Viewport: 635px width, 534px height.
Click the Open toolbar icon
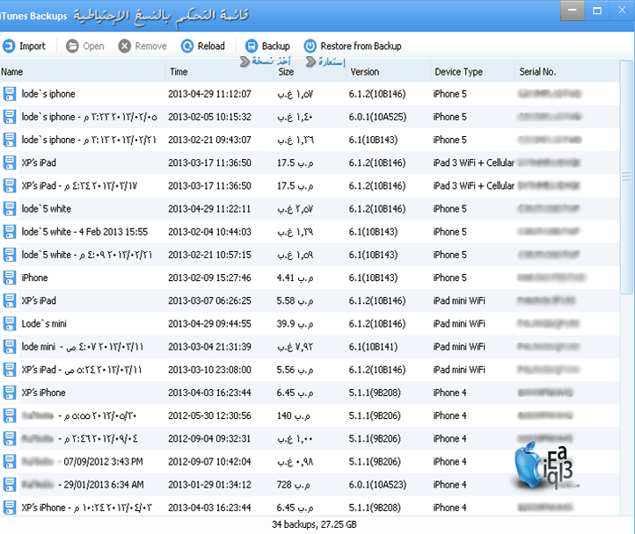click(x=72, y=46)
